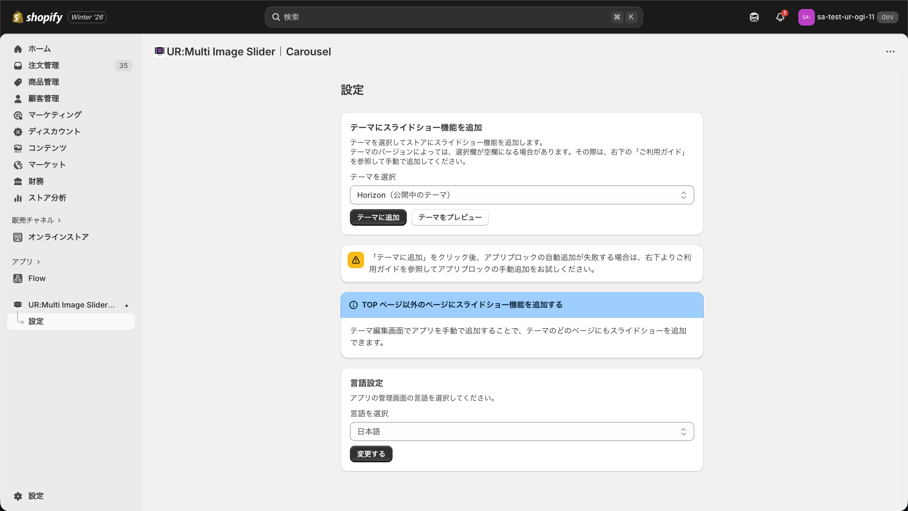Open the 顧客管理 section

pos(44,98)
